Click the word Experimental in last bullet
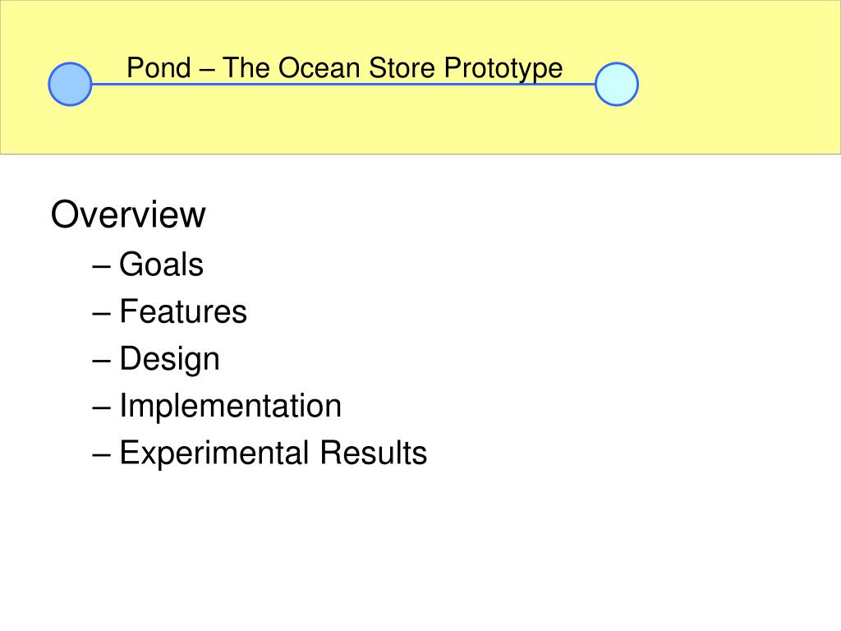 [x=214, y=454]
